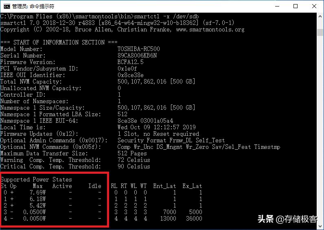The height and width of the screenshot is (230, 324).
Task: Click www.smartmontools.org in copyright line
Action: point(210,29)
